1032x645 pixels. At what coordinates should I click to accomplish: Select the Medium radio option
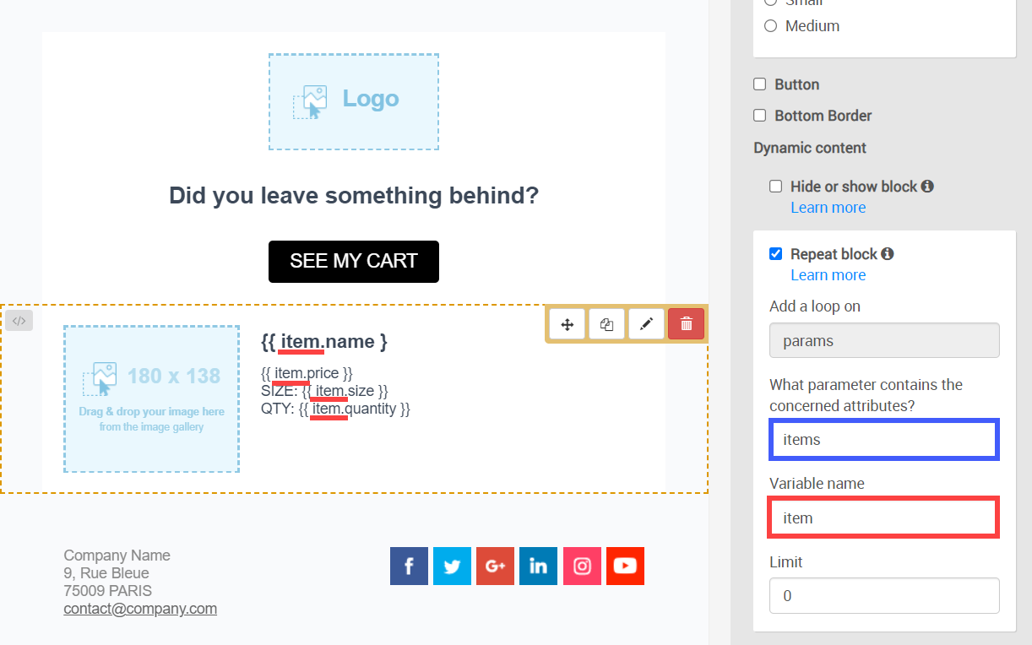[x=770, y=26]
